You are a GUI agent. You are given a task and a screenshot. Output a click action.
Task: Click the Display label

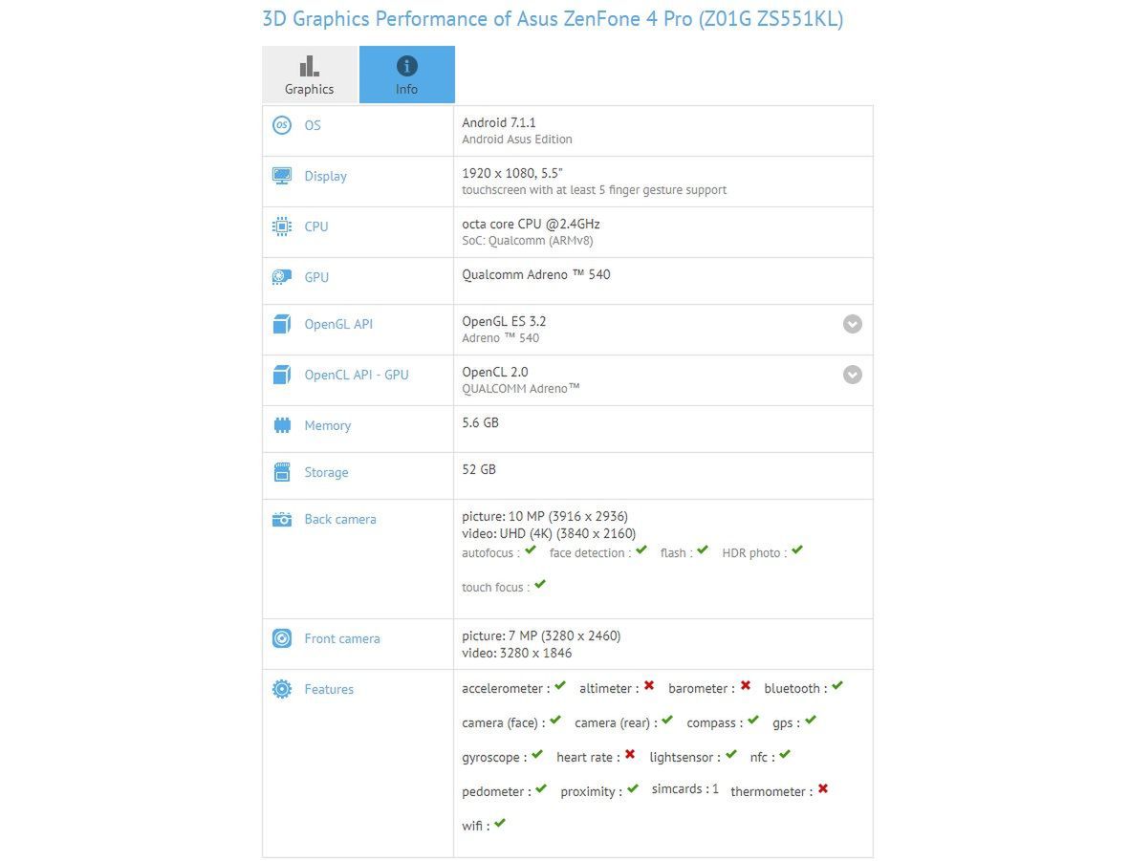[325, 177]
